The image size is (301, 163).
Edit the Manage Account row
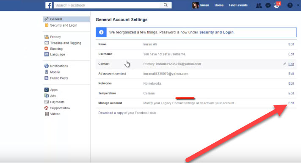coord(291,103)
